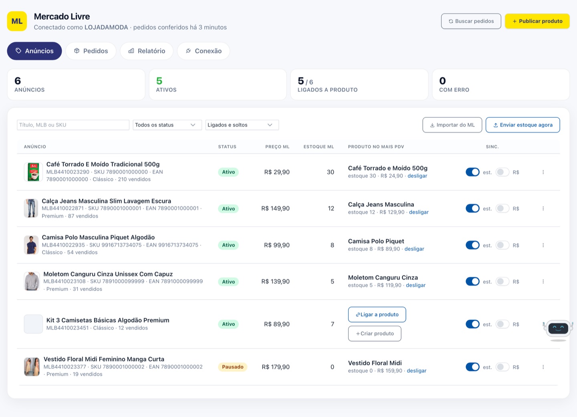
Task: Open row menu for Café Torrado listing
Action: click(543, 172)
